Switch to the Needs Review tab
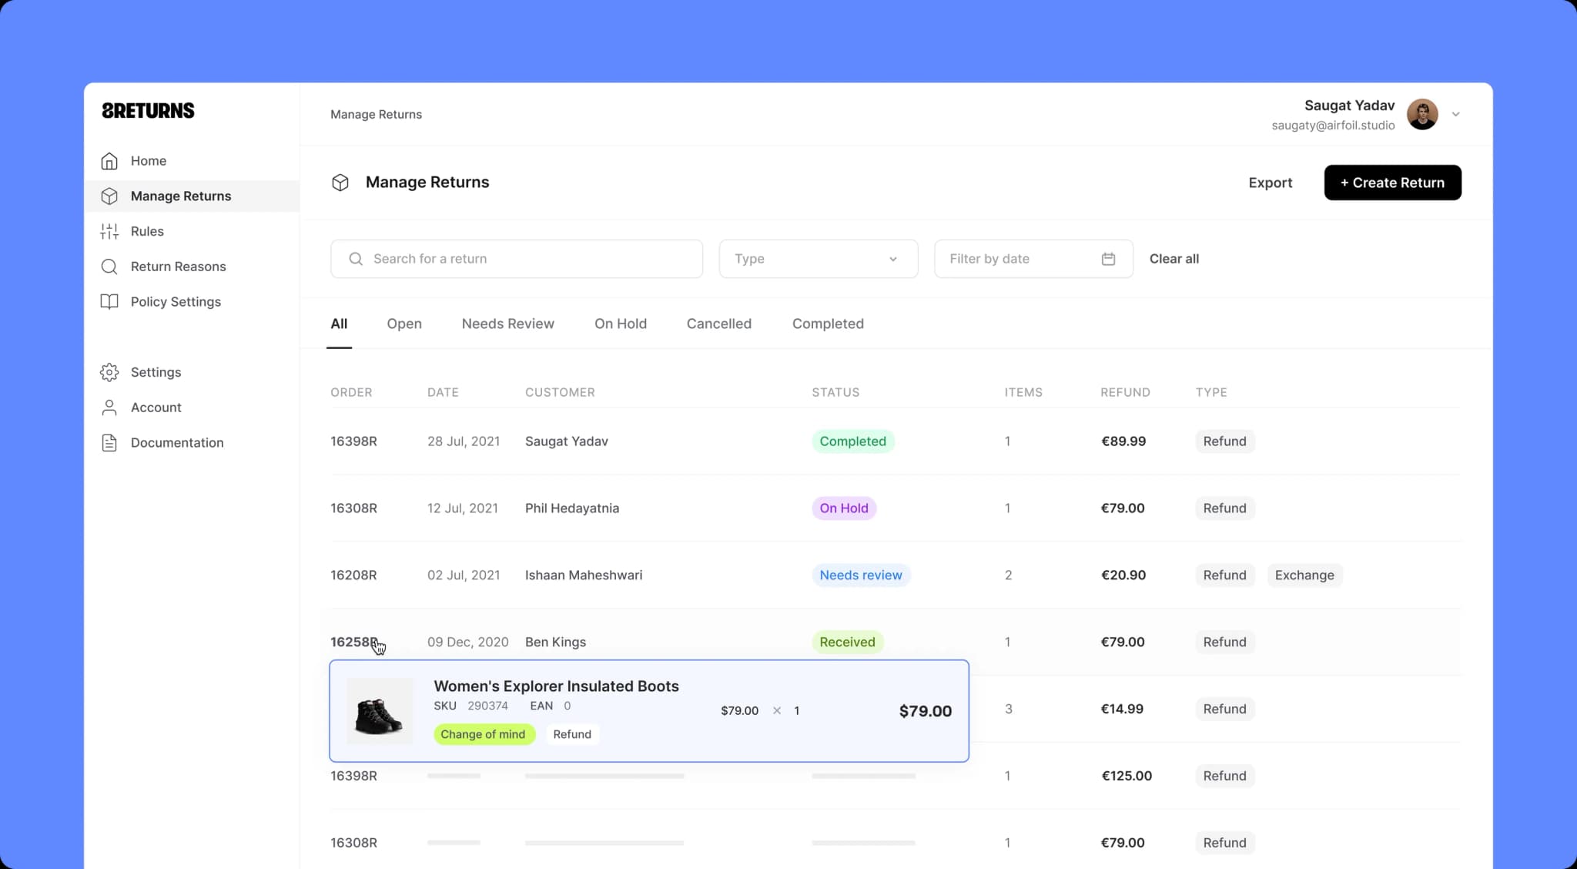This screenshot has width=1577, height=869. pos(507,324)
